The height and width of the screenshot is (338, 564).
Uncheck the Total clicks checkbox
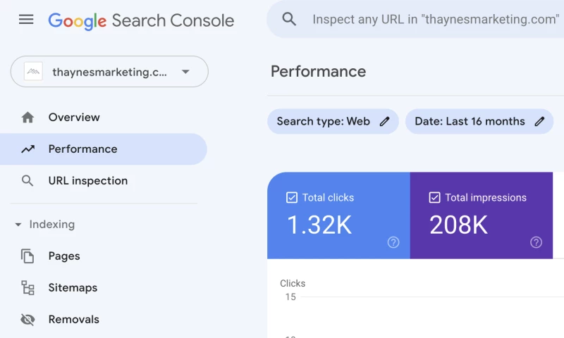[292, 198]
